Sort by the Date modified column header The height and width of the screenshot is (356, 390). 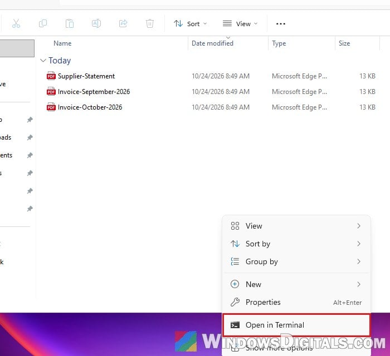coord(212,43)
